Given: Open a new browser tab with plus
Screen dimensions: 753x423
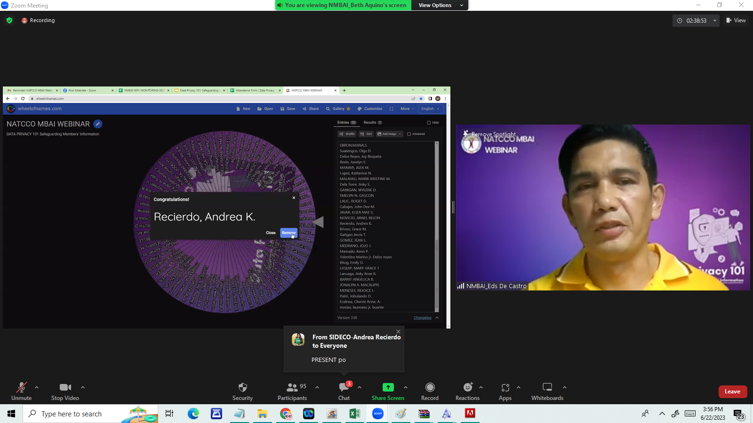Looking at the screenshot, I should coord(344,90).
